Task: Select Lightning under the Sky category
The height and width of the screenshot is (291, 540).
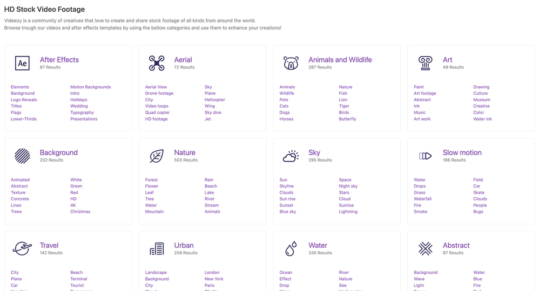Action: pyautogui.click(x=348, y=212)
